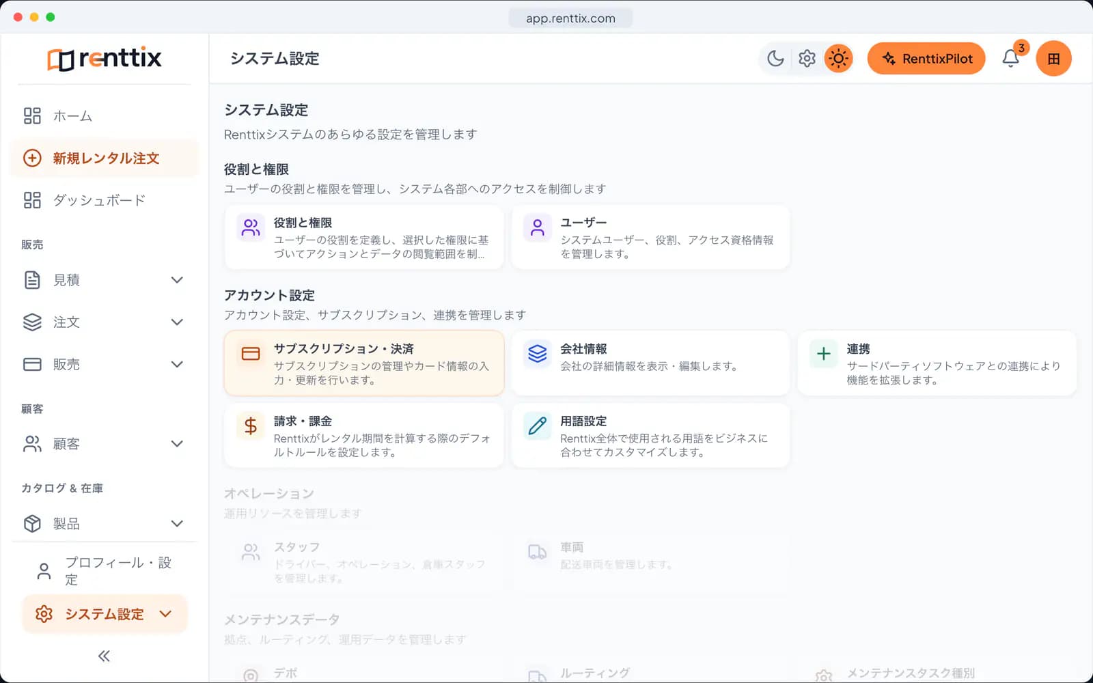The width and height of the screenshot is (1093, 683).
Task: Open 連携 integrations card
Action: [937, 363]
